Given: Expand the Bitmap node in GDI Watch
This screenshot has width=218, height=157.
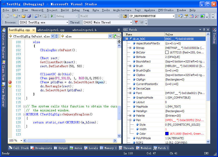Looking at the screenshot, I should [130, 48].
